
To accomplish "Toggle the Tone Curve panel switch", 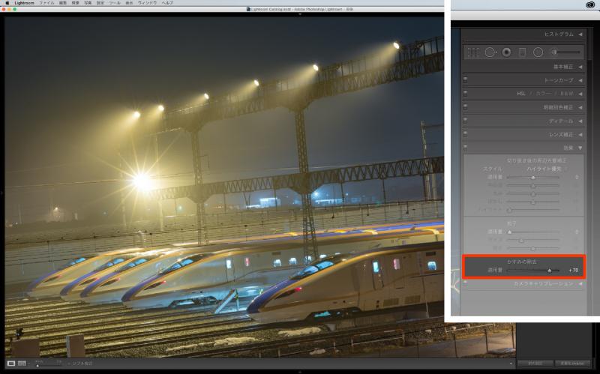I will coord(465,80).
